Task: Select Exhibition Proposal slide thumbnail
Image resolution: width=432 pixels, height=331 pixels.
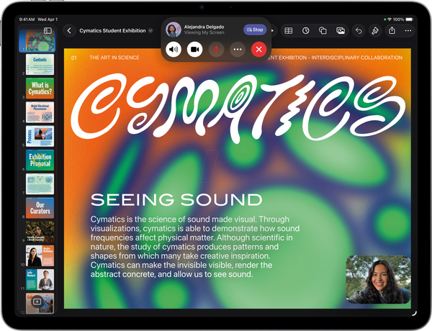Action: point(40,160)
